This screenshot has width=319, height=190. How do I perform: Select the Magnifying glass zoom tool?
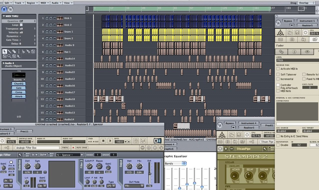pos(9,56)
